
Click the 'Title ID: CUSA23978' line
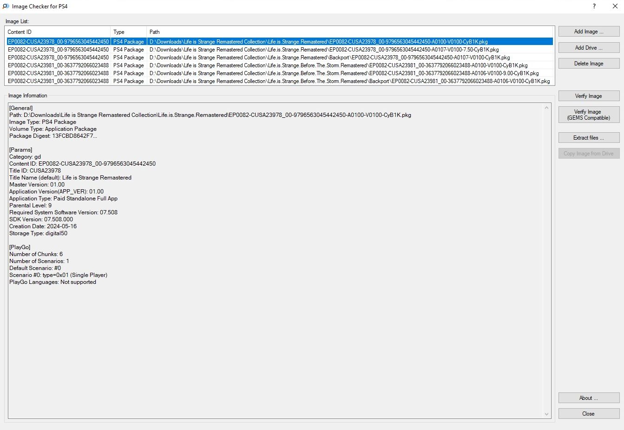pos(35,171)
